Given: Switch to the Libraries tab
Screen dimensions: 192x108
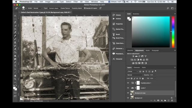Looking at the screenshot, I should [x=130, y=50].
